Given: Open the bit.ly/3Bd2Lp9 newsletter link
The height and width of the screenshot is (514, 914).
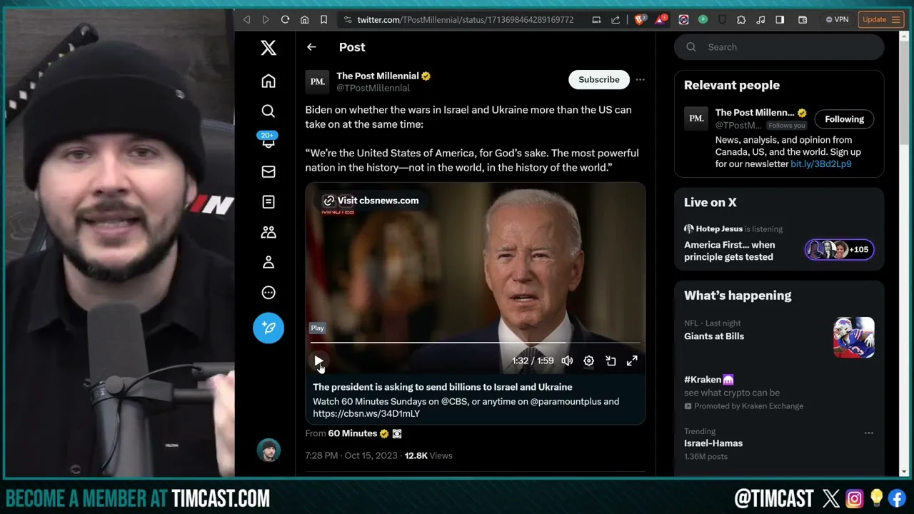Looking at the screenshot, I should [x=820, y=164].
